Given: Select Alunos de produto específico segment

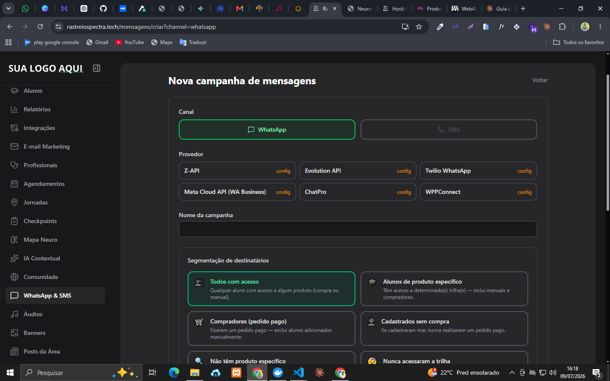Looking at the screenshot, I should point(444,289).
